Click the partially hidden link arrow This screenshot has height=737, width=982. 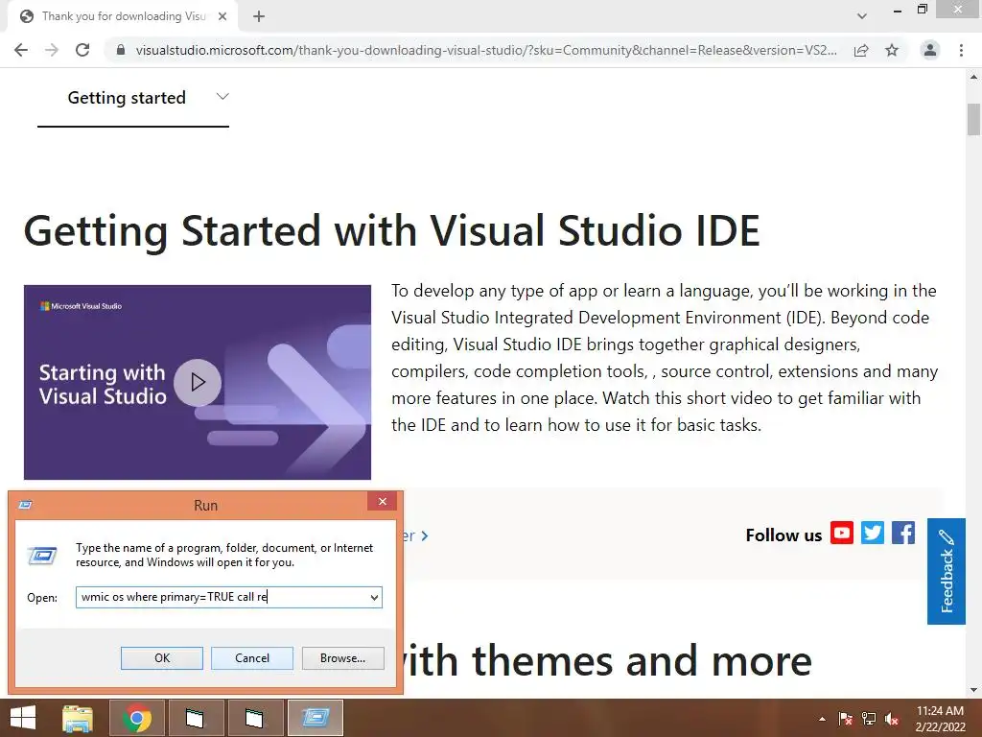(423, 535)
